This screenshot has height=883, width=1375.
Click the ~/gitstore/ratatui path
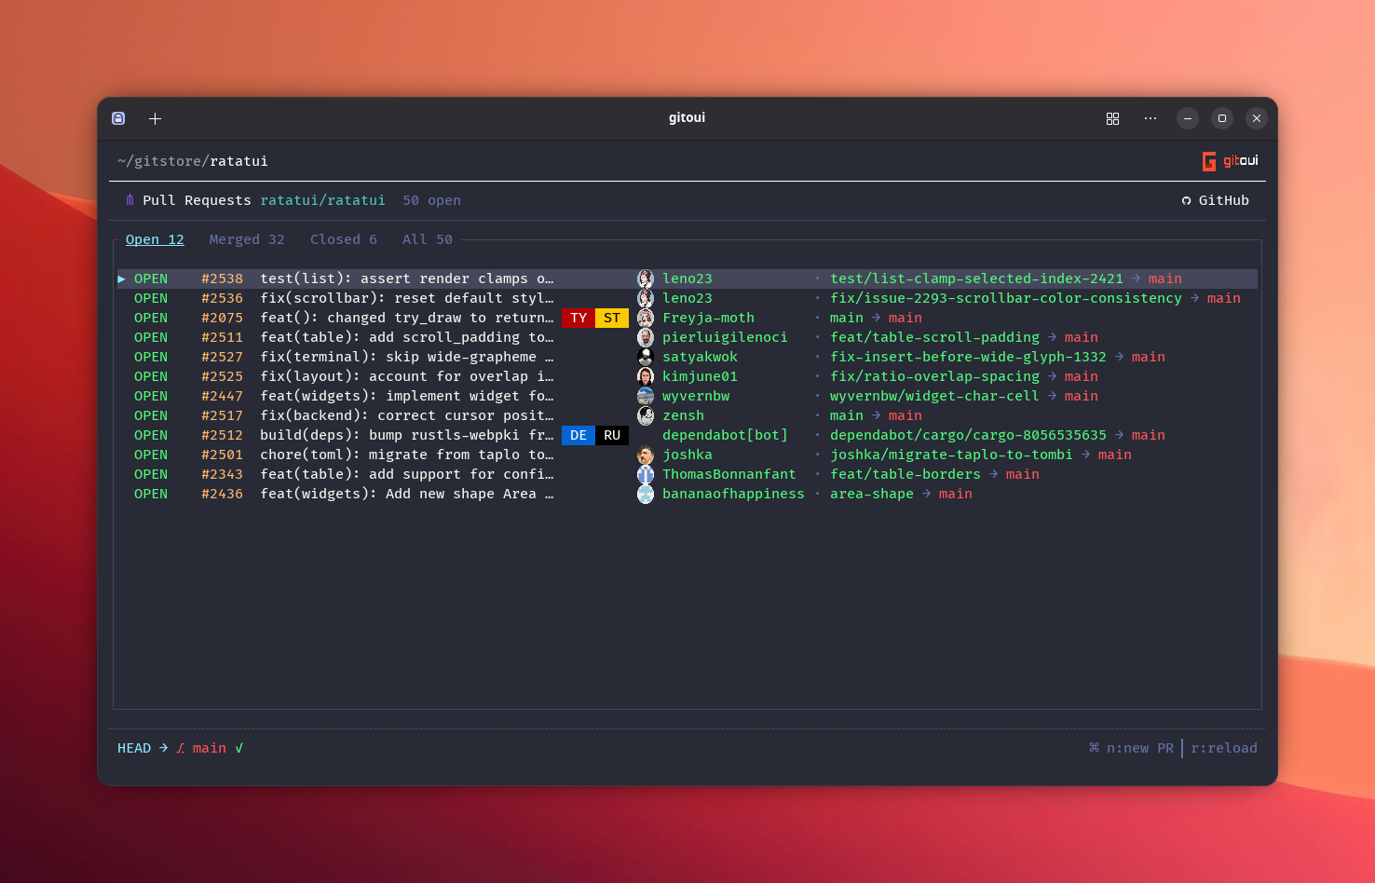click(x=193, y=161)
